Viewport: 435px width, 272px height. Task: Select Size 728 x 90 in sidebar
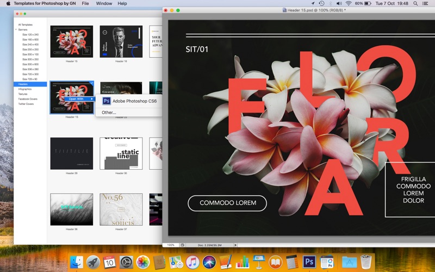30,79
